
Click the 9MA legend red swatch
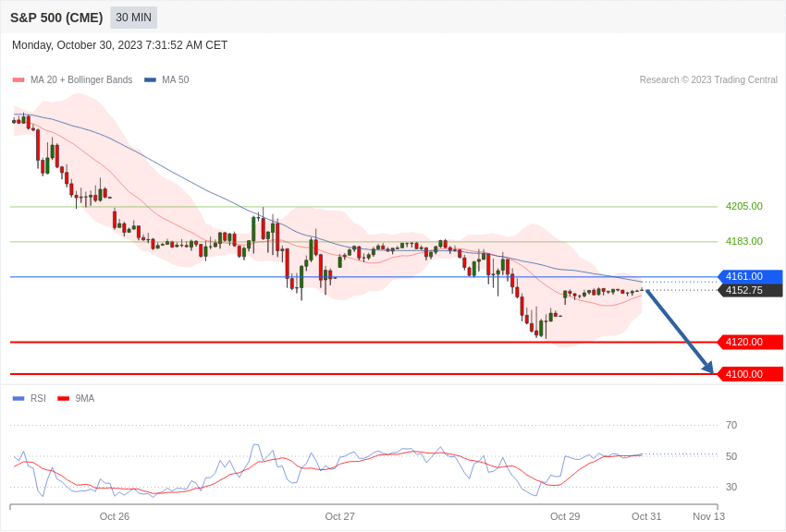pyautogui.click(x=63, y=398)
